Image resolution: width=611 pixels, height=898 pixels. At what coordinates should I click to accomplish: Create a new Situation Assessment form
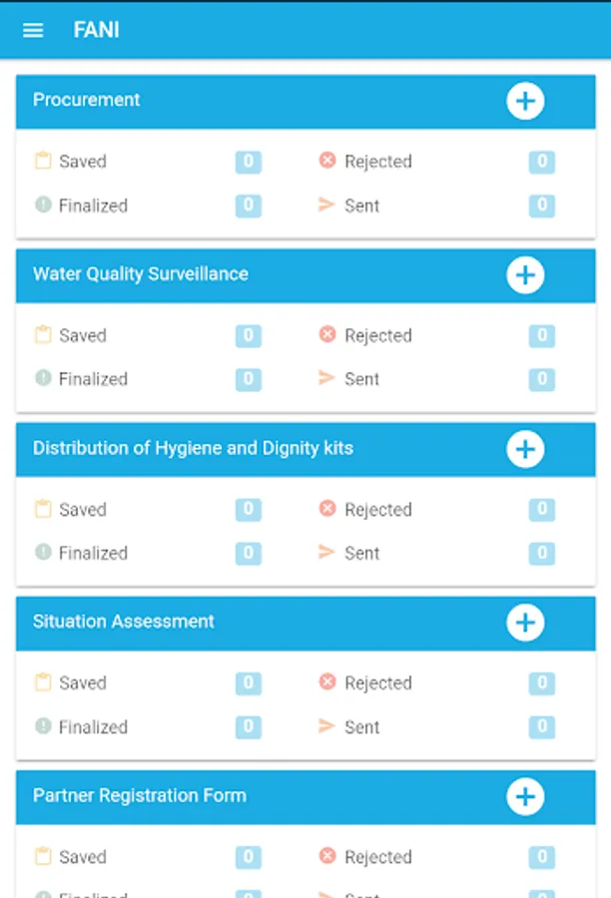click(525, 623)
